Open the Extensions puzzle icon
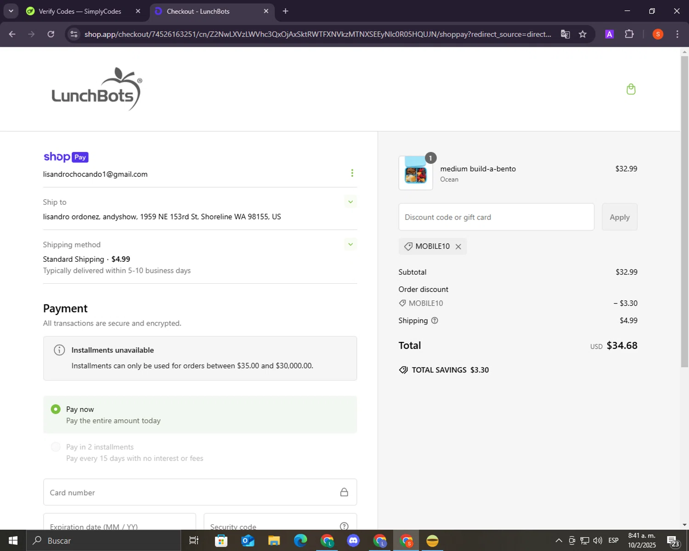Viewport: 689px width, 551px height. (x=629, y=34)
